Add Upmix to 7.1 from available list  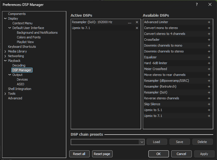tap(209, 116)
